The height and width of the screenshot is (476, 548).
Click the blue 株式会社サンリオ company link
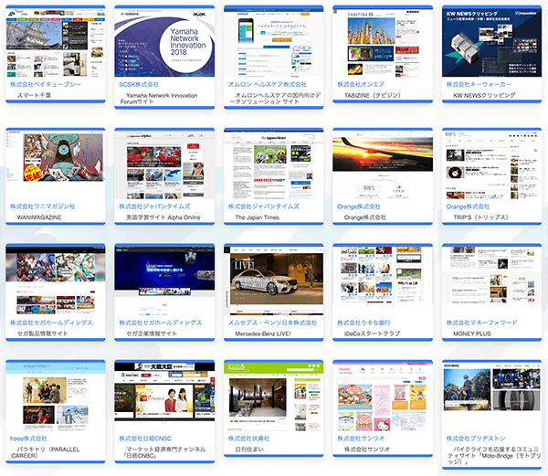click(x=361, y=439)
